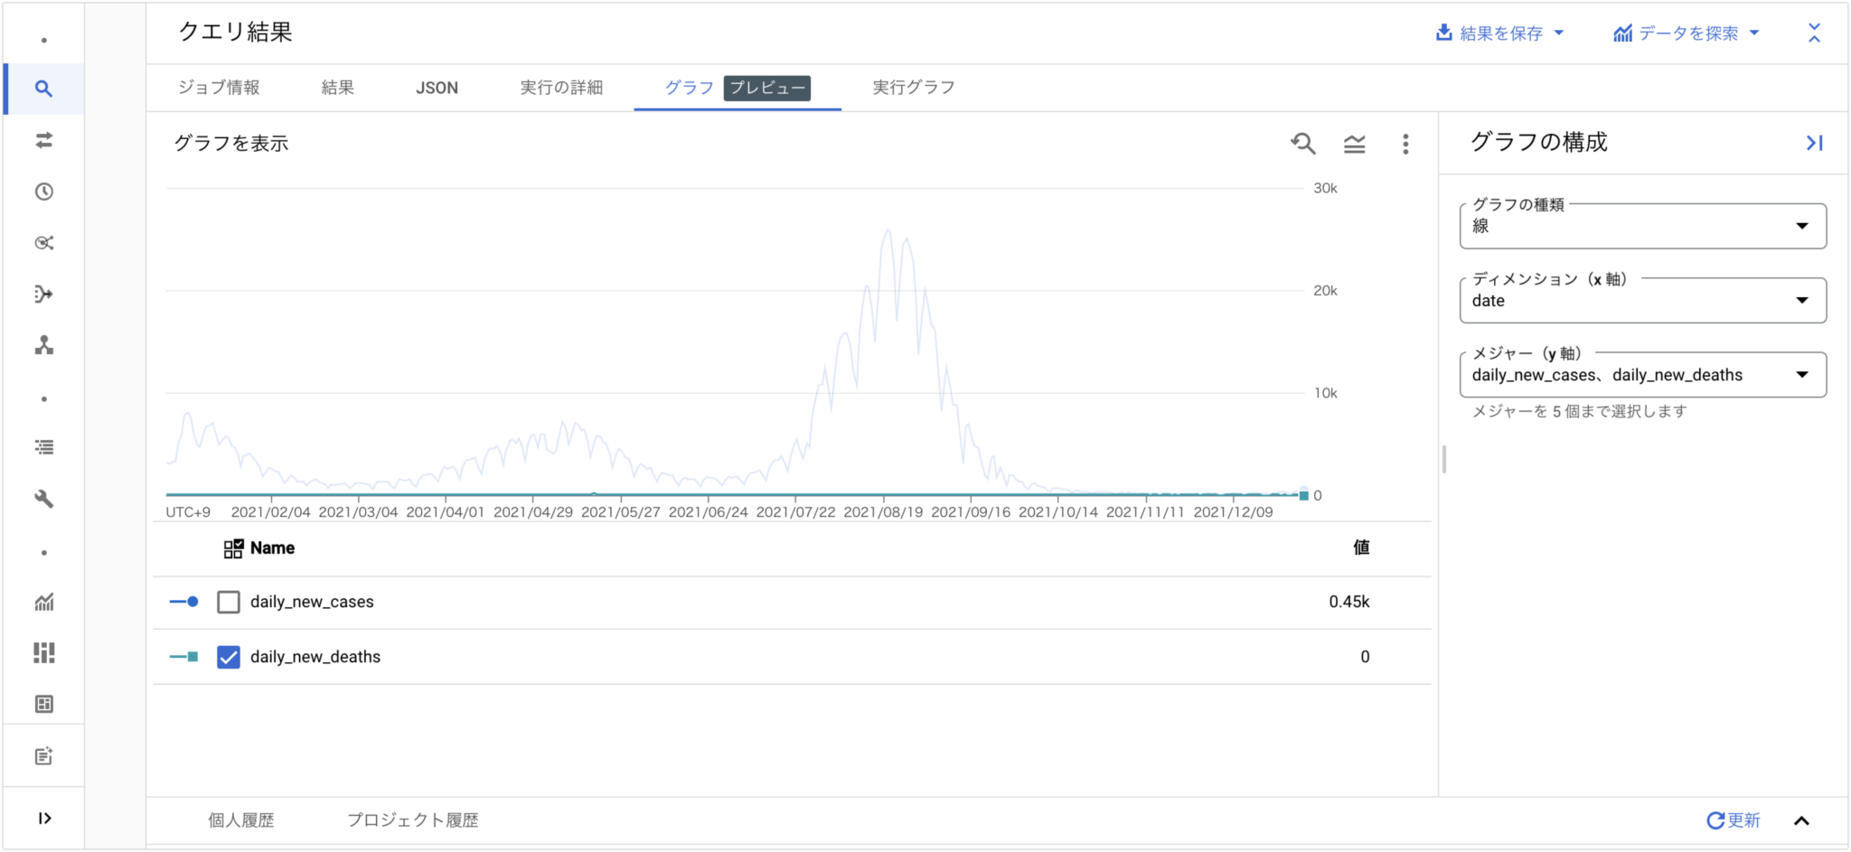Click the chart style icon above the graph
The height and width of the screenshot is (852, 1851).
1354,144
